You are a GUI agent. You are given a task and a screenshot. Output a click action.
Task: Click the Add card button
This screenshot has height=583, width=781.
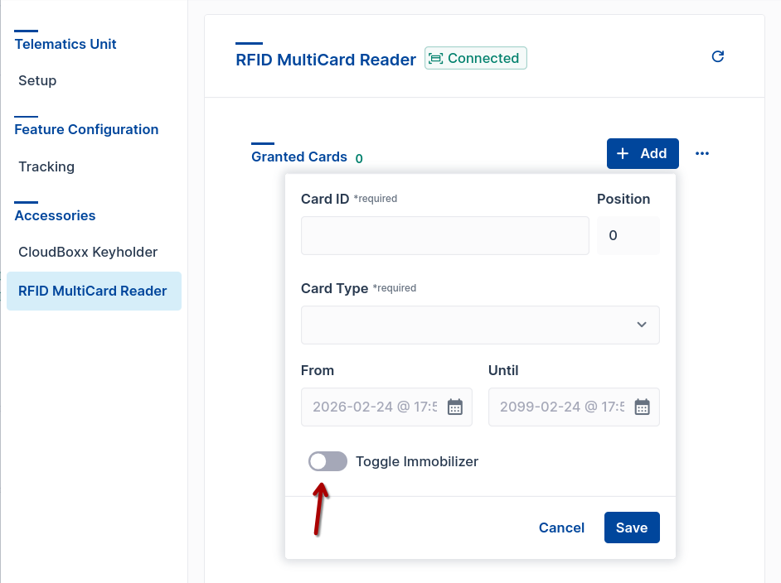coord(643,153)
